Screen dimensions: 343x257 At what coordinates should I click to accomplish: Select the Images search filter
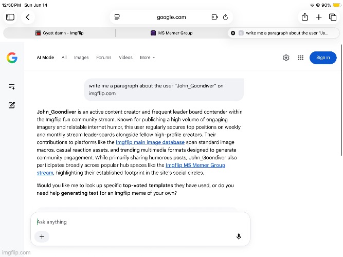(81, 58)
